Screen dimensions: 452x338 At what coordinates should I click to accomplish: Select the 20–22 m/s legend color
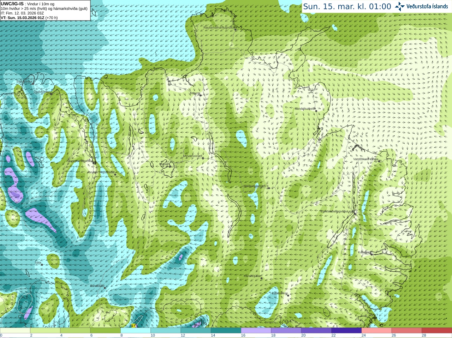pos(316,331)
